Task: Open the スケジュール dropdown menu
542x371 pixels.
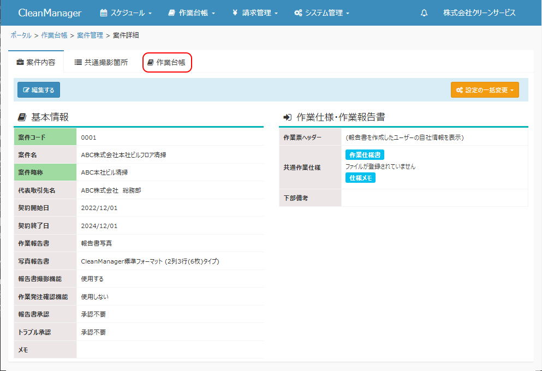Action: tap(126, 13)
